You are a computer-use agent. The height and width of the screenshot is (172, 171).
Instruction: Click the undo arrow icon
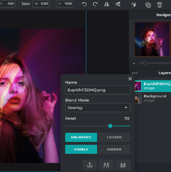(x=84, y=4)
